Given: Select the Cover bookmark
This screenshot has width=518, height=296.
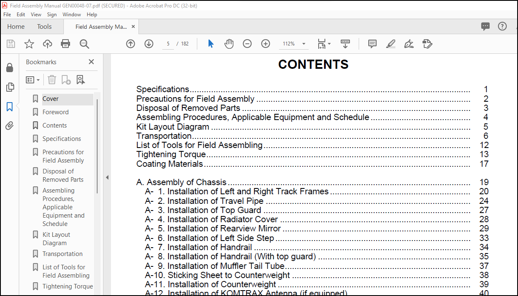Looking at the screenshot, I should point(50,99).
